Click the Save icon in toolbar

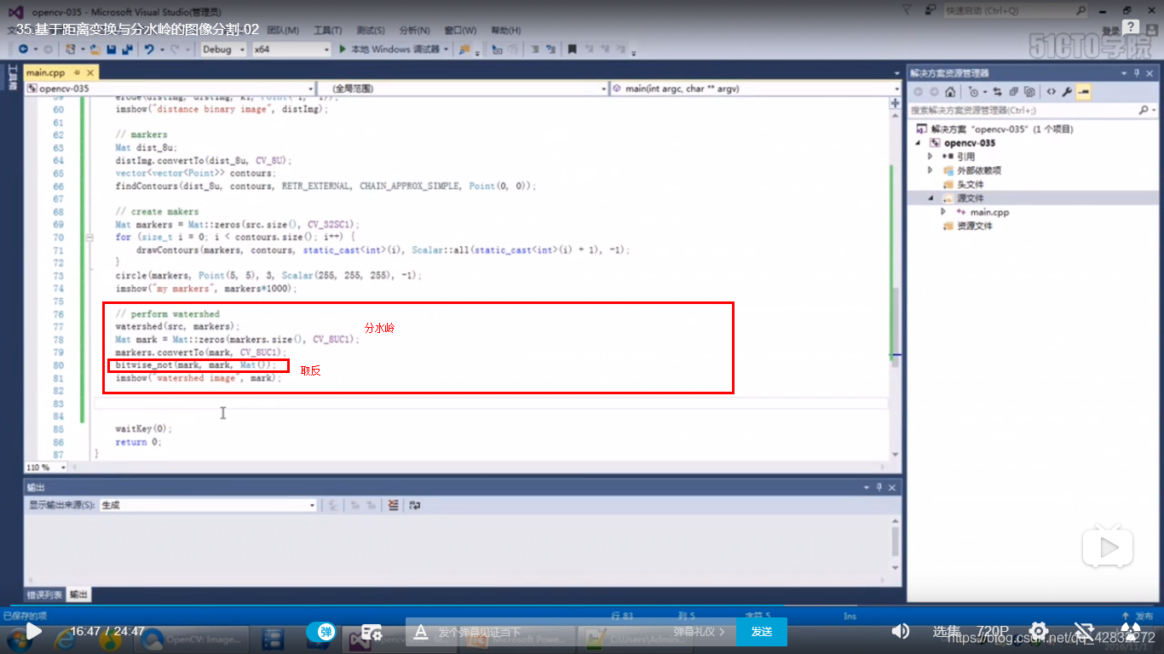(x=111, y=49)
